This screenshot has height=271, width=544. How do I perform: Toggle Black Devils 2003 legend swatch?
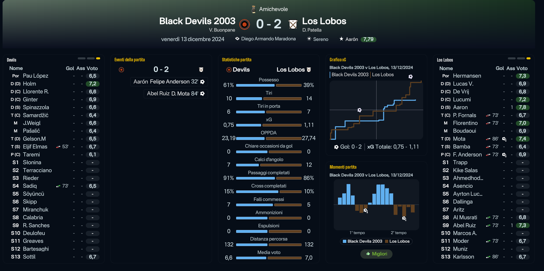(x=345, y=241)
